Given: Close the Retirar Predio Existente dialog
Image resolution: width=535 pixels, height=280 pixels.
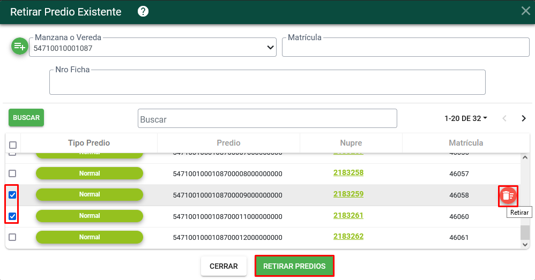Looking at the screenshot, I should coord(526,11).
